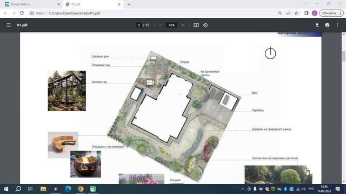Rotate the PDF counterclockwise
This screenshot has width=346, height=194.
click(205, 25)
